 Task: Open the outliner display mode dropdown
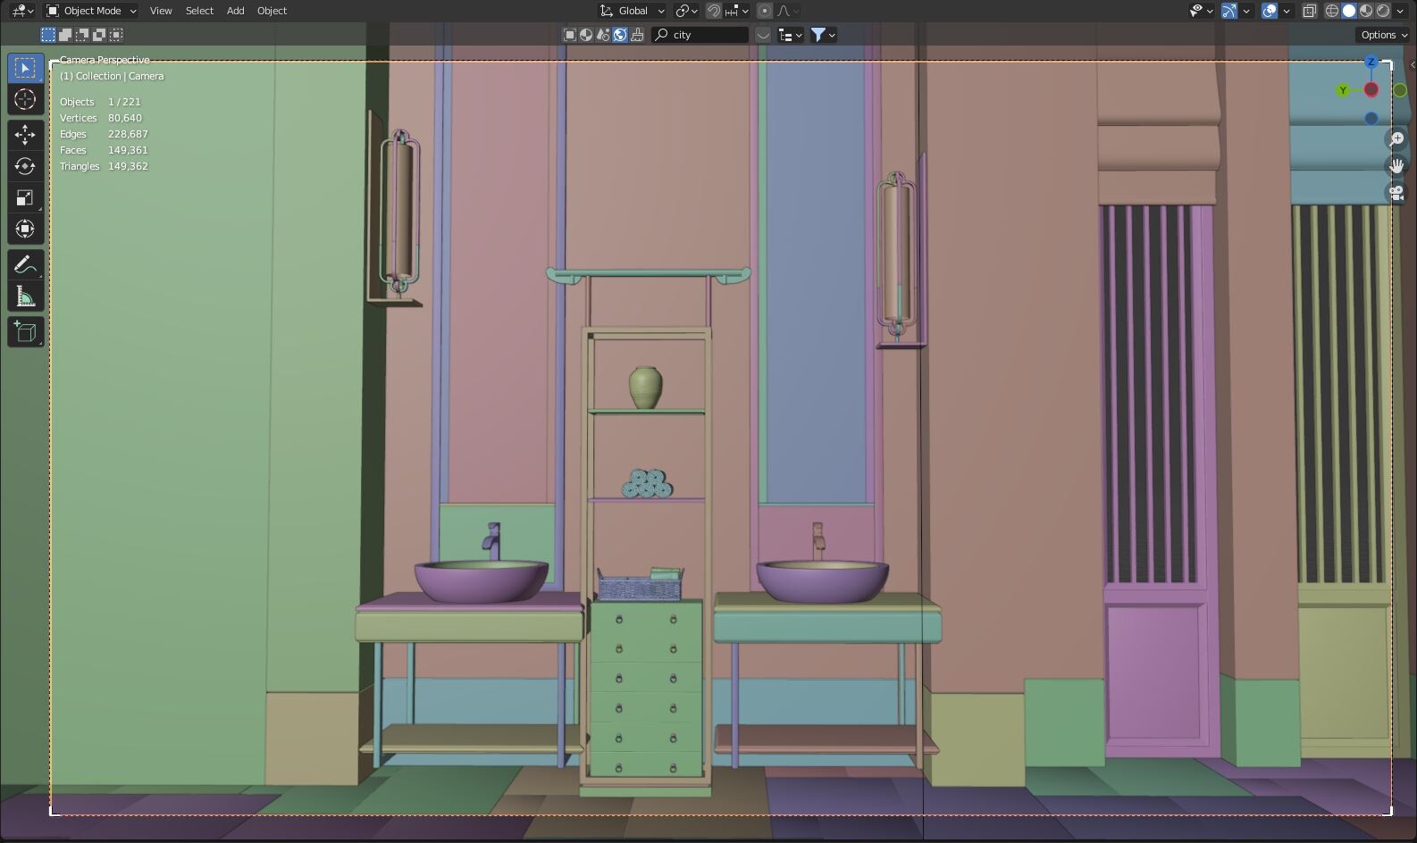pyautogui.click(x=791, y=35)
